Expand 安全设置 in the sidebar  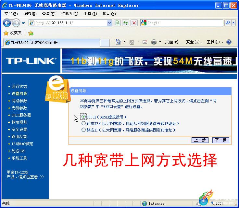(19, 130)
